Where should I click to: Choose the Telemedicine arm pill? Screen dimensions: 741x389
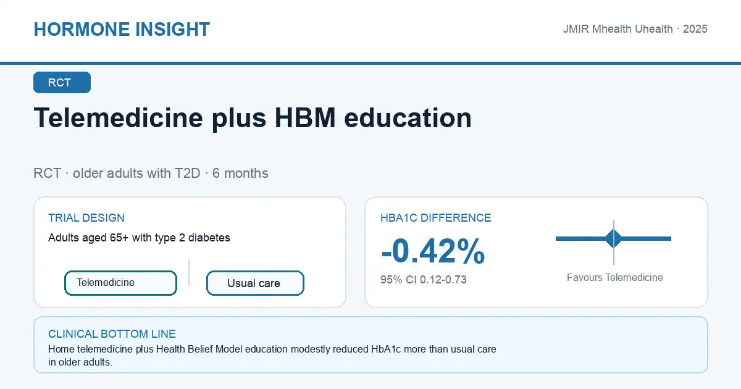coord(120,283)
